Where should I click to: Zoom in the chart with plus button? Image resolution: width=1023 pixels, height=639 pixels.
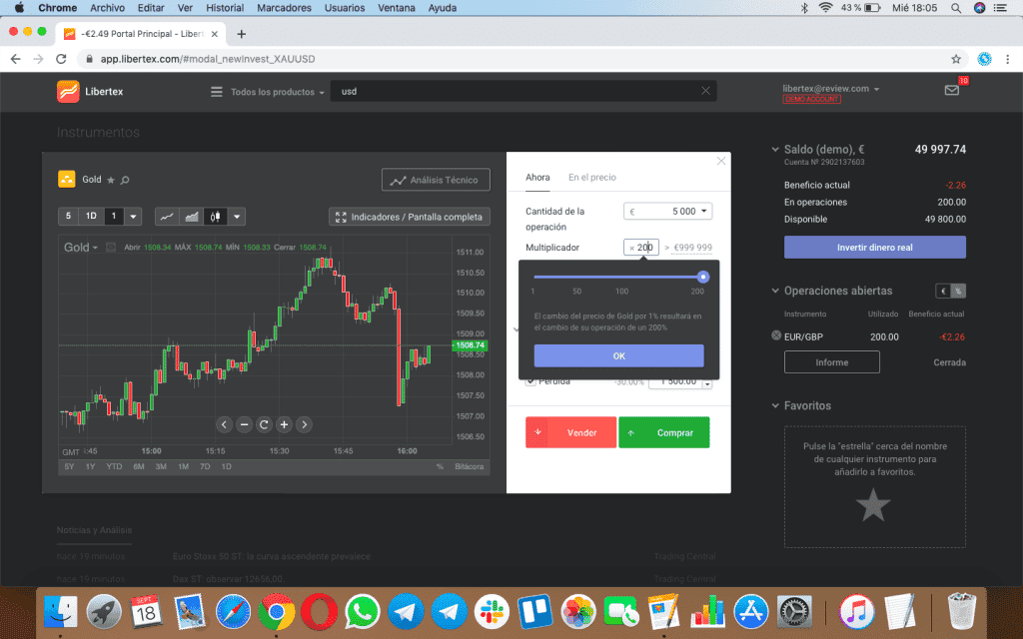point(284,424)
